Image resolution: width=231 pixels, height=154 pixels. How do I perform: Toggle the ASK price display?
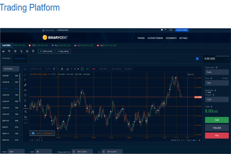pos(94,69)
